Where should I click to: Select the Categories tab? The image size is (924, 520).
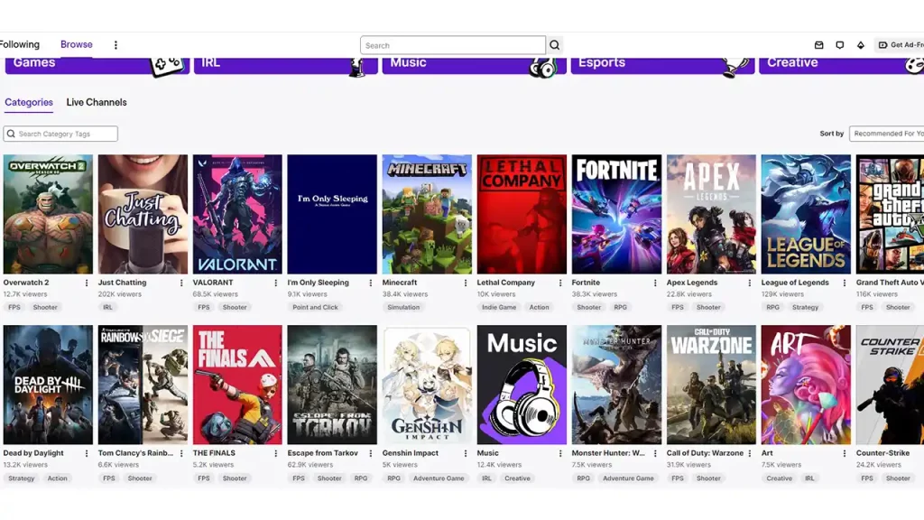(29, 102)
